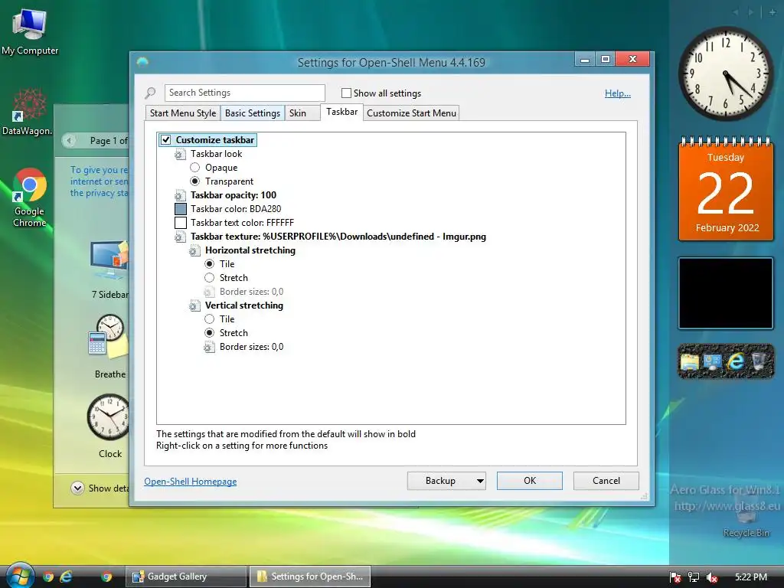The height and width of the screenshot is (588, 784).
Task: Select Stretch under Horizontal stretching
Action: point(210,277)
